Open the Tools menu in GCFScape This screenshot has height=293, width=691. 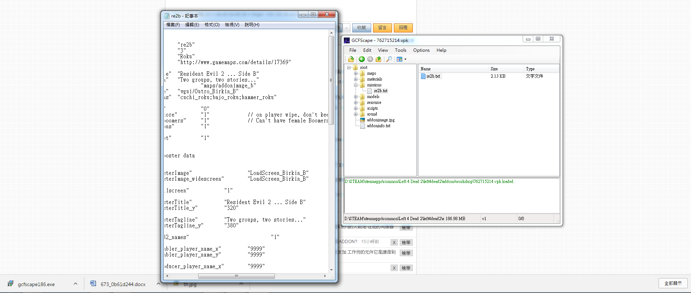pos(400,50)
